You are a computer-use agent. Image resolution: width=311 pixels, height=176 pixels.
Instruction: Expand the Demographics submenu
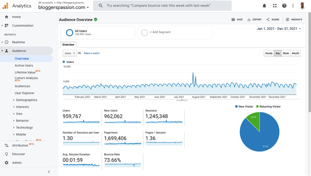[x=14, y=100]
